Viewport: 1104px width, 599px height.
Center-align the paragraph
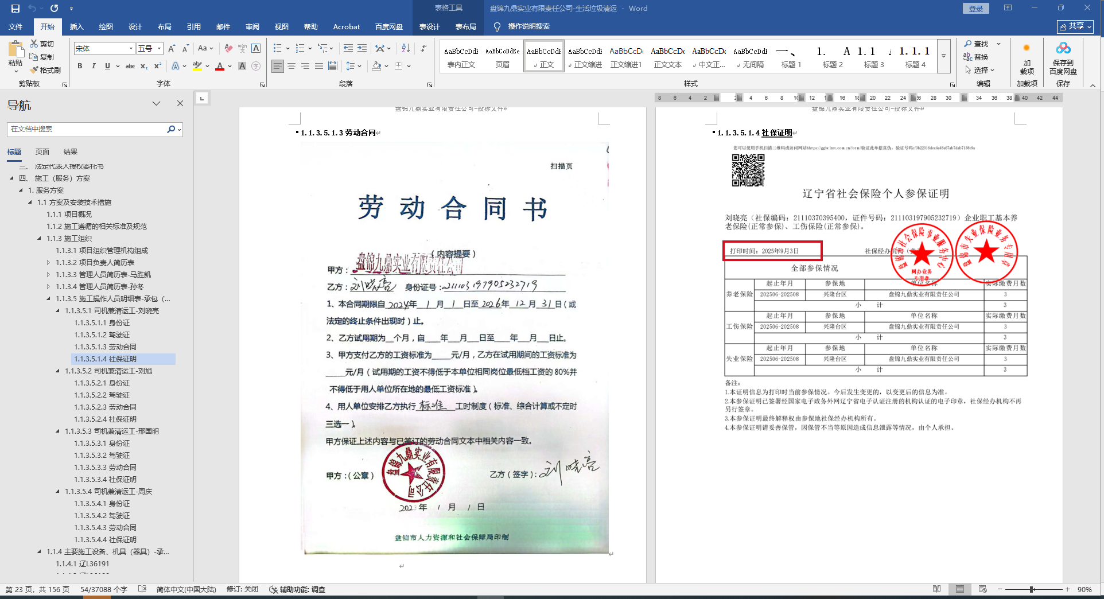click(291, 66)
